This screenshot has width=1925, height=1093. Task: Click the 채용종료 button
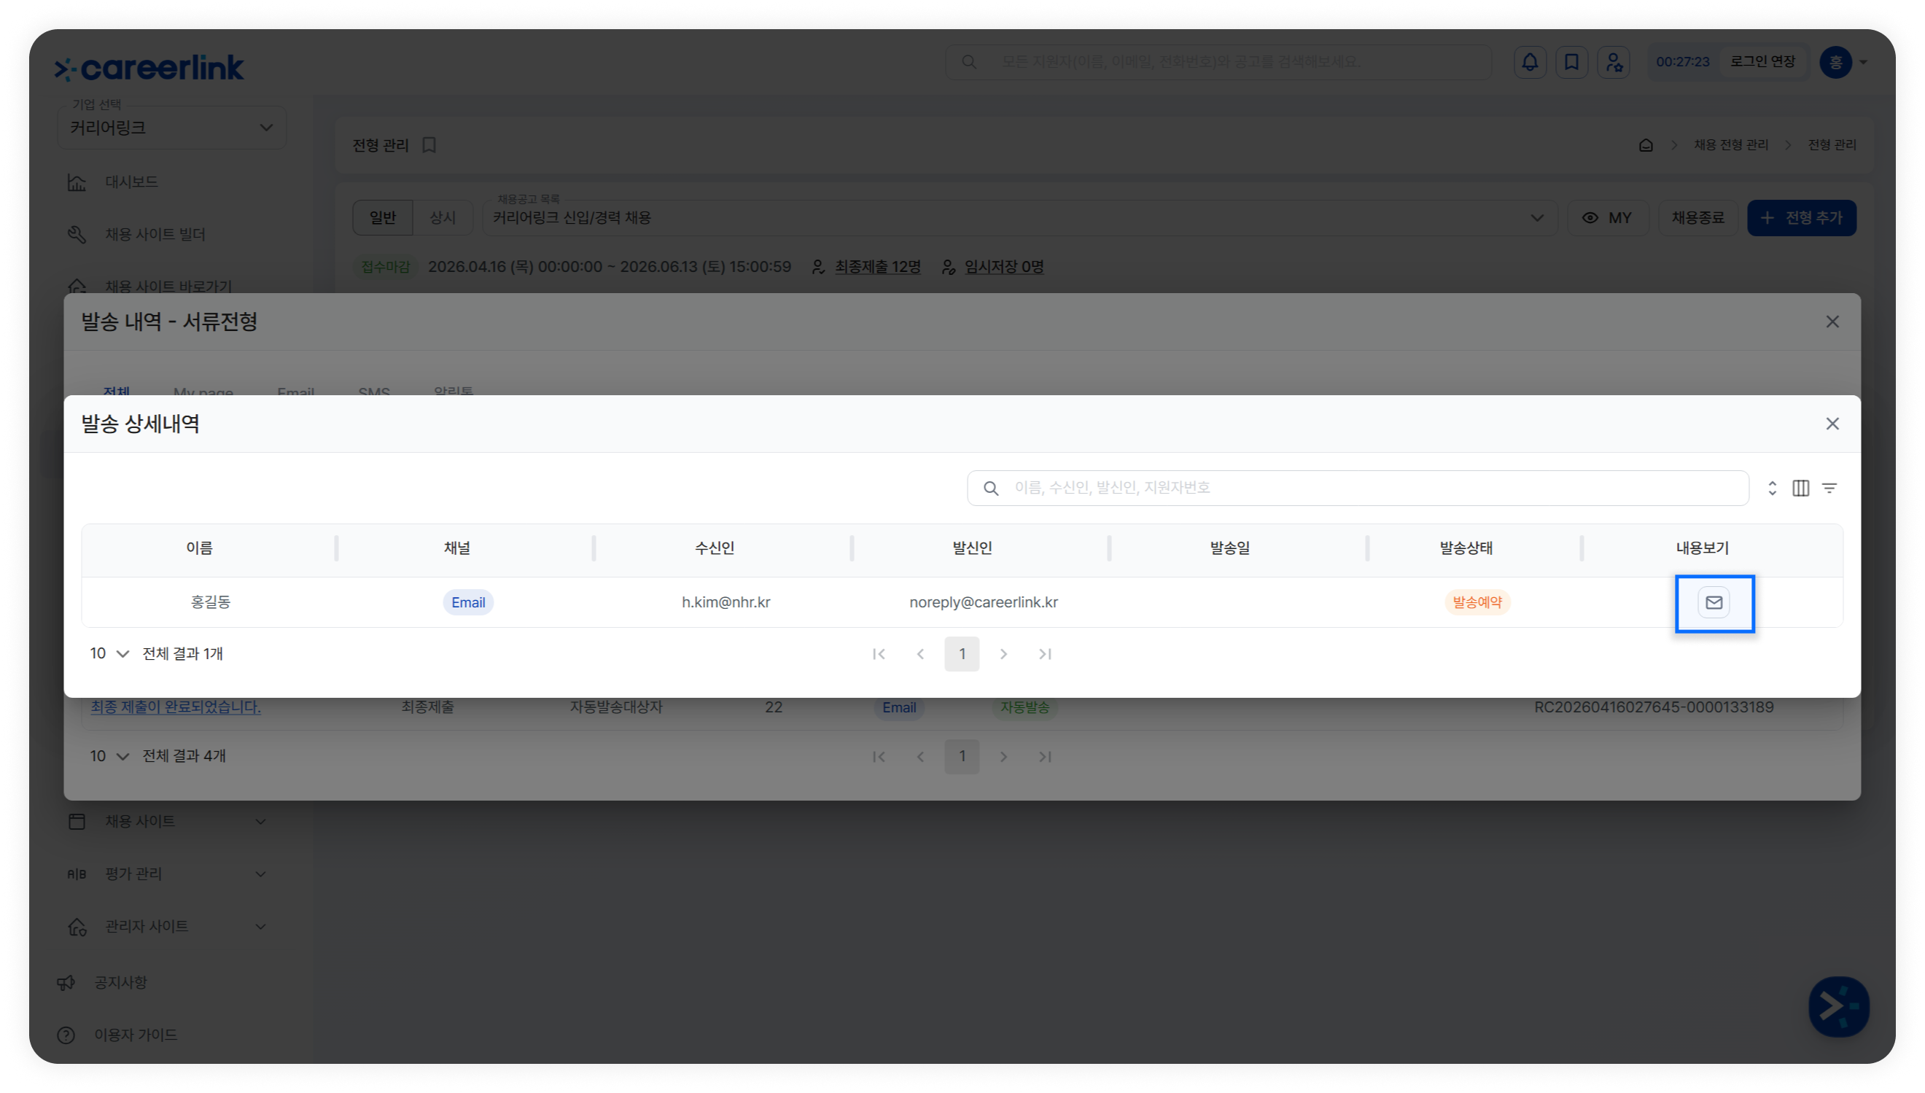click(x=1697, y=219)
